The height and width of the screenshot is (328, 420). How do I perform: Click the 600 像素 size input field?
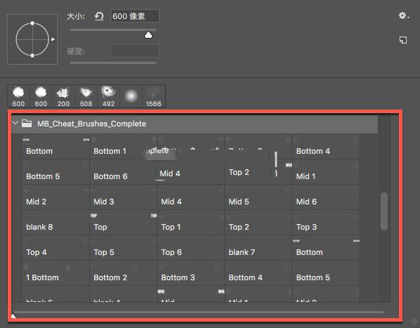click(135, 16)
